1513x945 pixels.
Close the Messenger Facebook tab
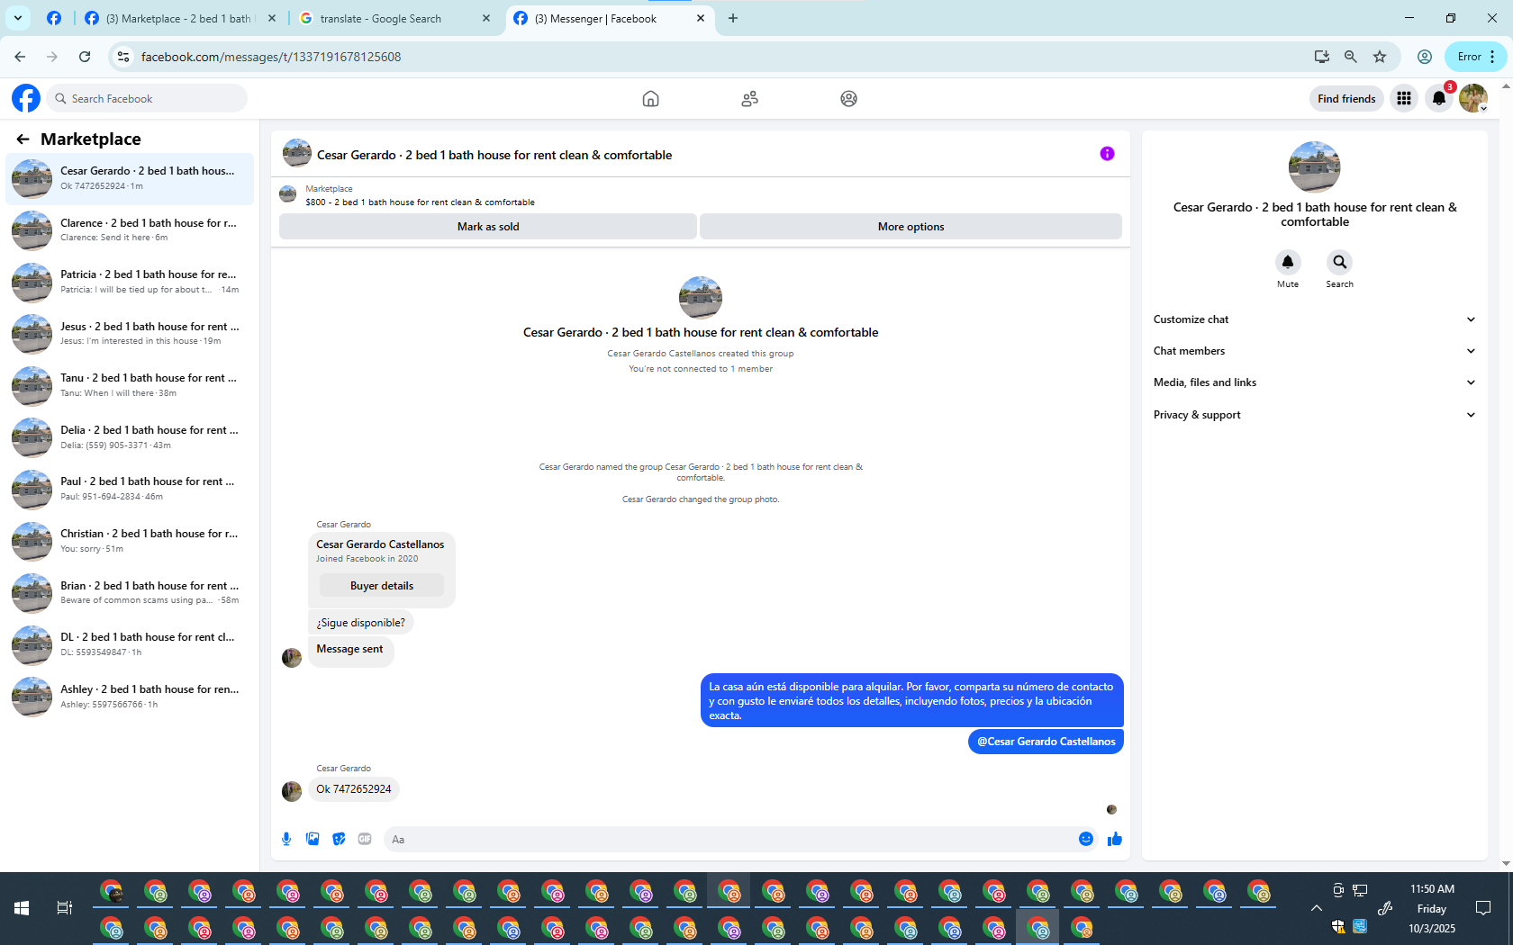[701, 18]
